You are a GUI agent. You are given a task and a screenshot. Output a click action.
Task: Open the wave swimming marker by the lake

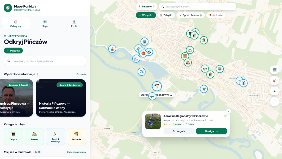point(136,59)
